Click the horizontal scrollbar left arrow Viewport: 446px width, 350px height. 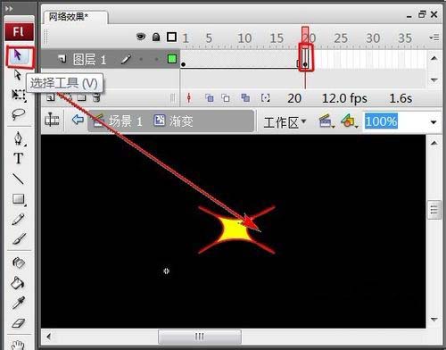(48, 337)
